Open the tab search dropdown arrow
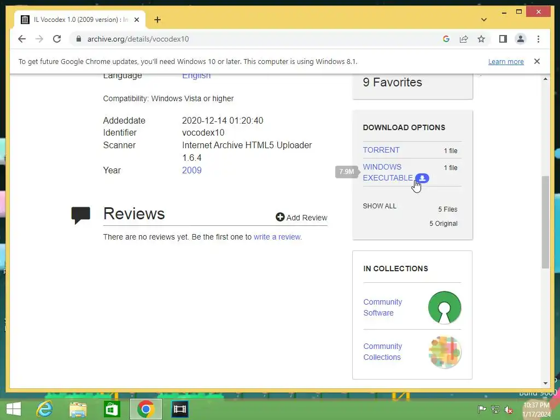 (484, 20)
